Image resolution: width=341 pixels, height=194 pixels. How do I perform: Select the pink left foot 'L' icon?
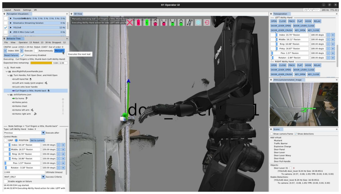pyautogui.click(x=138, y=23)
